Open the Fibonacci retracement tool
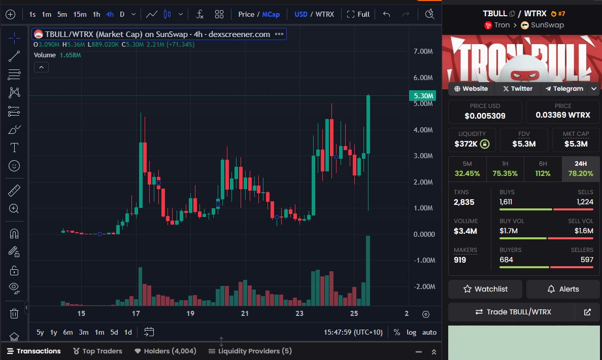Screen dimensions: 602x360 tap(14, 75)
